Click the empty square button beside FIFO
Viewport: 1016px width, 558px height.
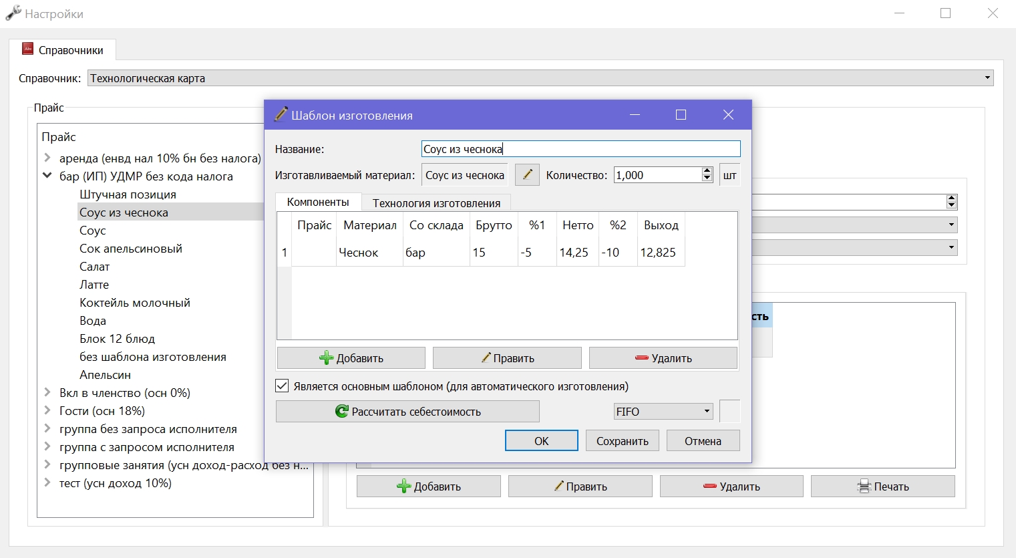(729, 412)
